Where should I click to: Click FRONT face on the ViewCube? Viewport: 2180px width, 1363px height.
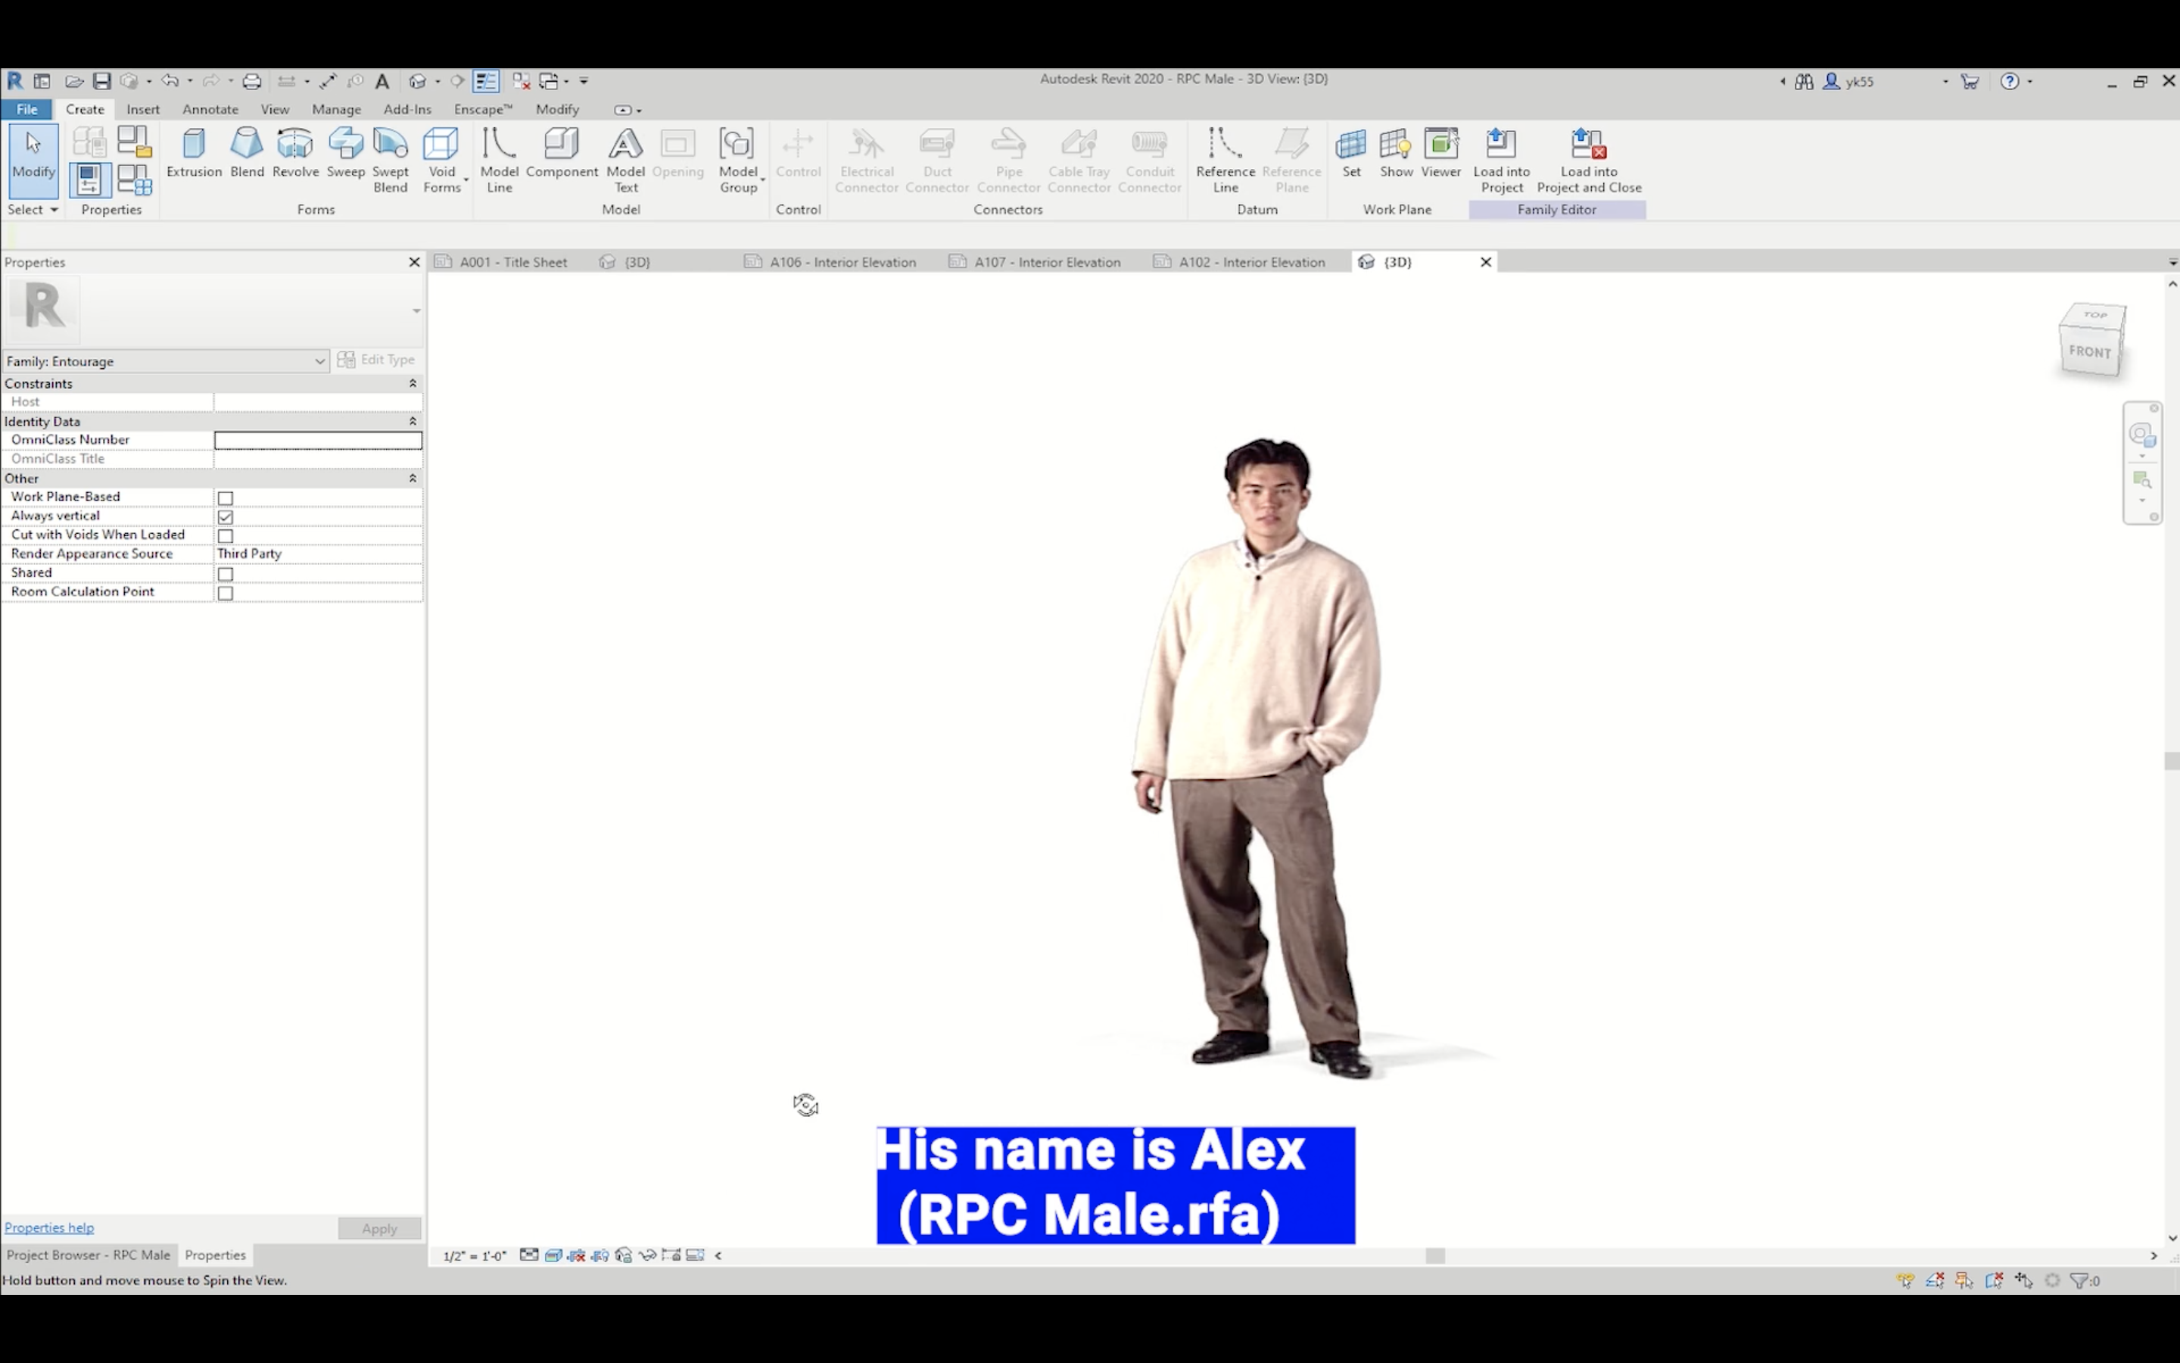(2089, 351)
